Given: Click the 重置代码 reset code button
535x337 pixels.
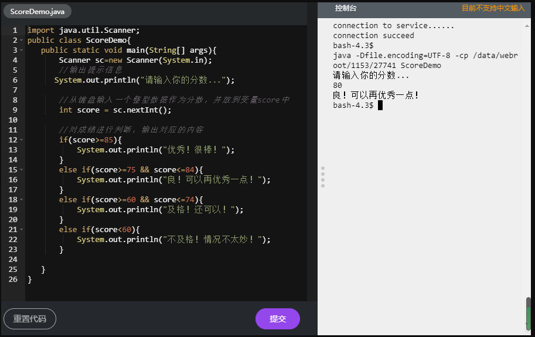Looking at the screenshot, I should 30,319.
